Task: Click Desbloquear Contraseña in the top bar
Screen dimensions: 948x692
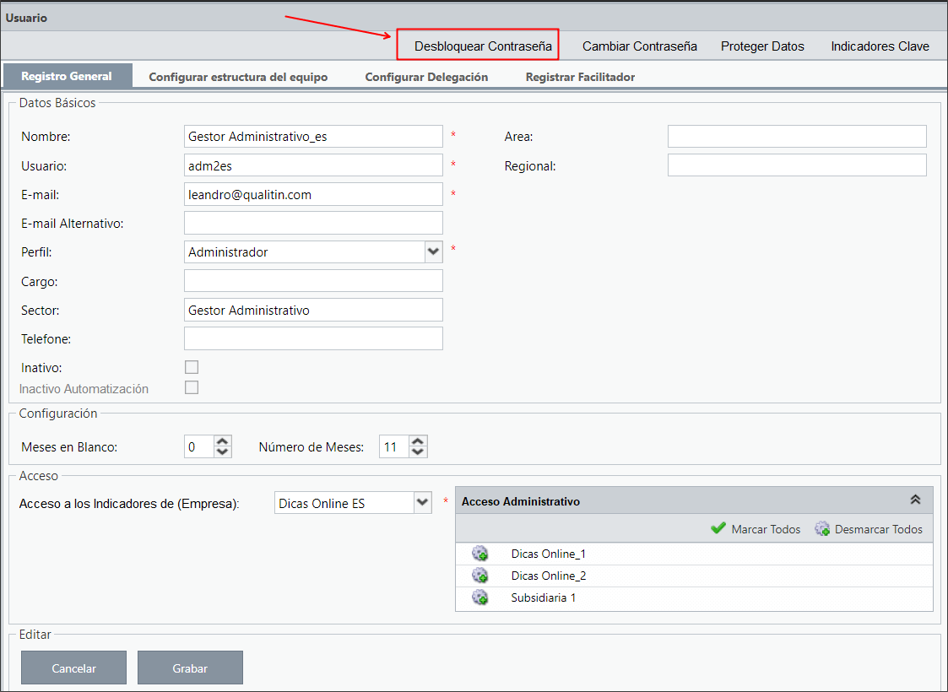Action: (483, 46)
